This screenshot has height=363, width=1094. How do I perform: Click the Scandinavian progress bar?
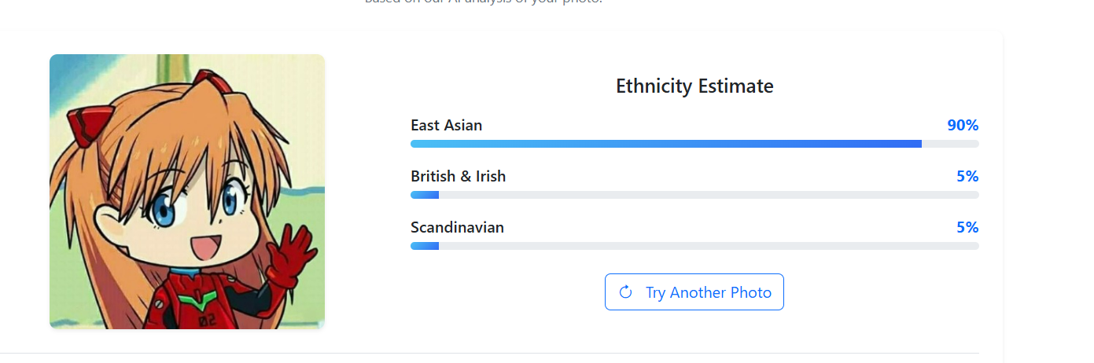[694, 246]
